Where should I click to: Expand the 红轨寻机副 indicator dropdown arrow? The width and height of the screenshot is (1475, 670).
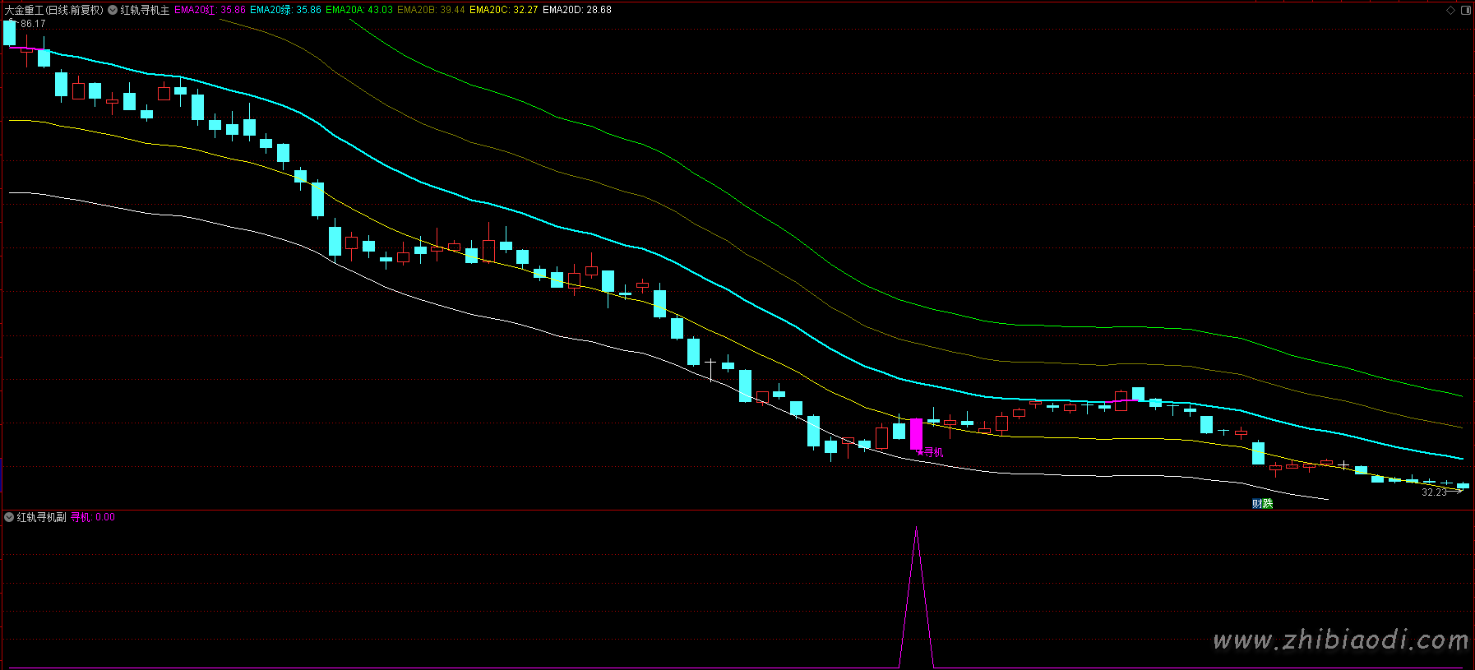[x=9, y=517]
